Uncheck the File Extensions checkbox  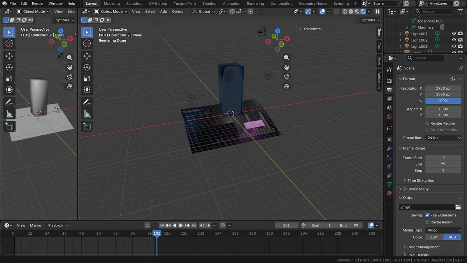click(427, 215)
